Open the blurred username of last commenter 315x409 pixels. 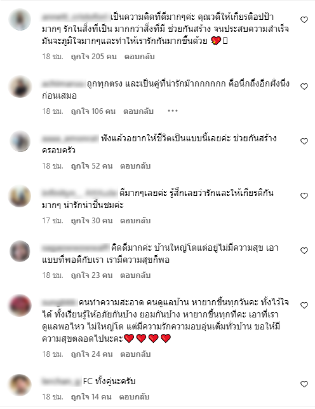pyautogui.click(x=61, y=381)
